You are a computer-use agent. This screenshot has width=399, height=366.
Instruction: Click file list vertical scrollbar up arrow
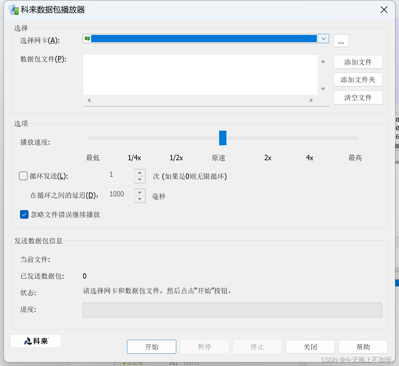323,61
